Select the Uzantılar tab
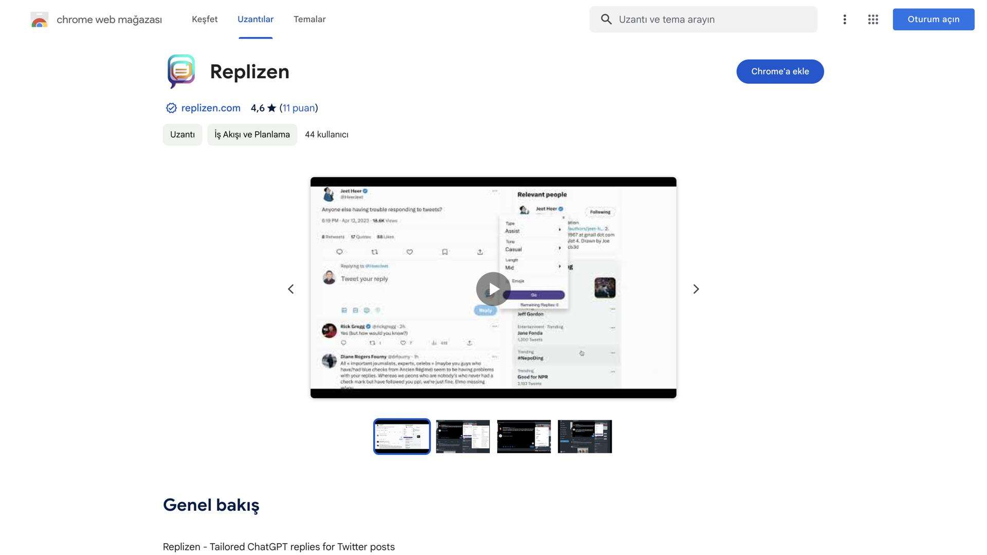 255,19
